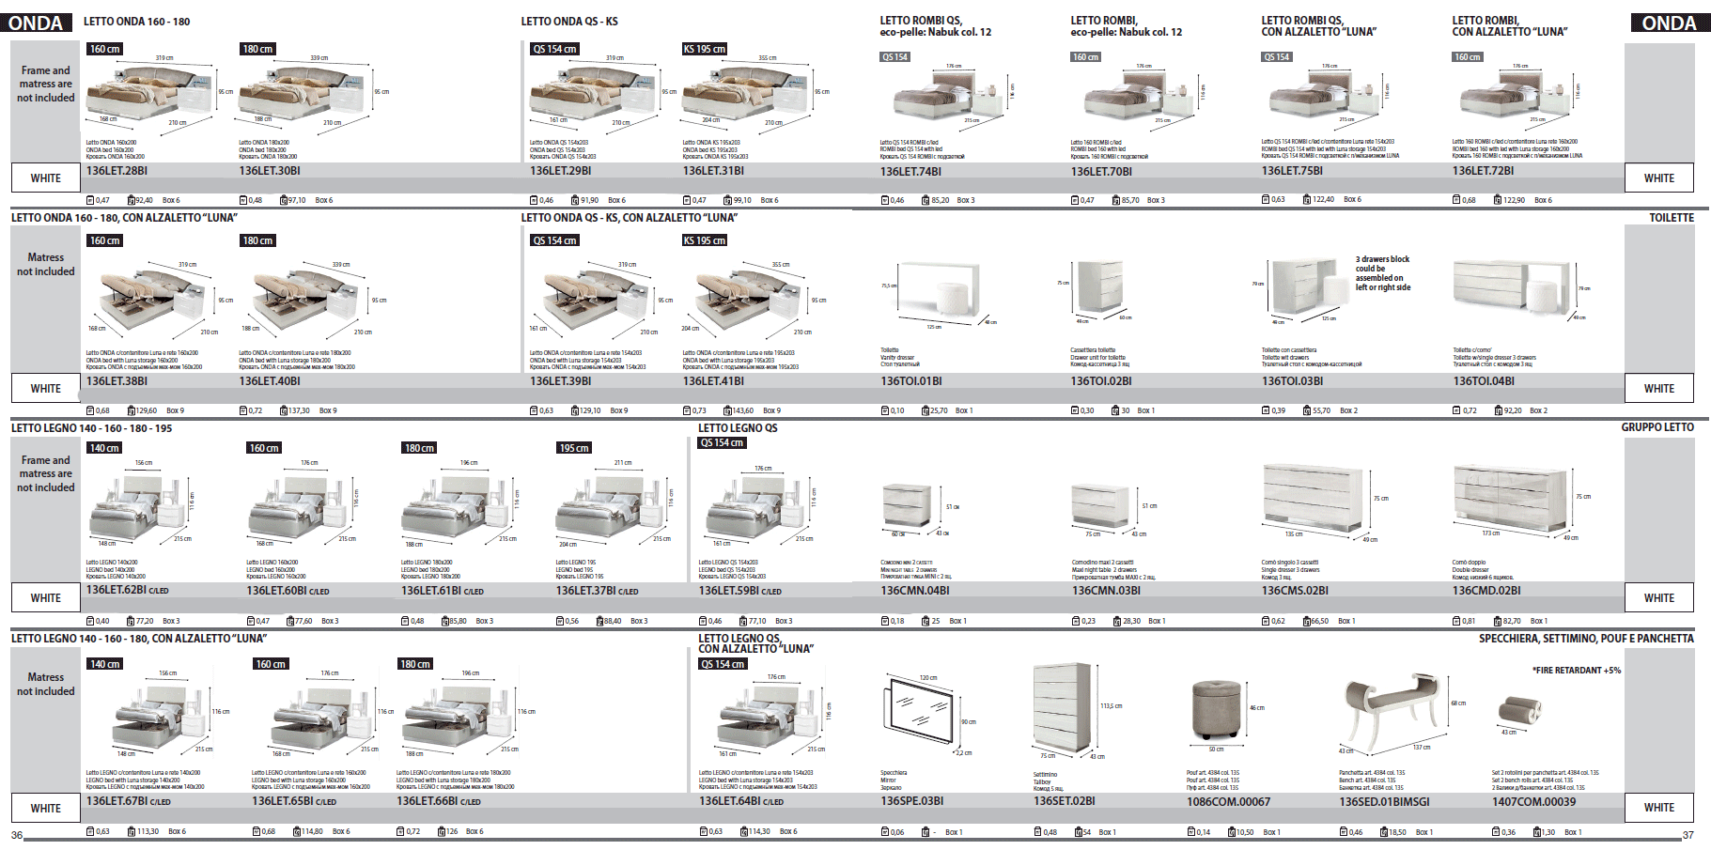Select the 140 cm badge under Letto Legno

pyautogui.click(x=104, y=448)
